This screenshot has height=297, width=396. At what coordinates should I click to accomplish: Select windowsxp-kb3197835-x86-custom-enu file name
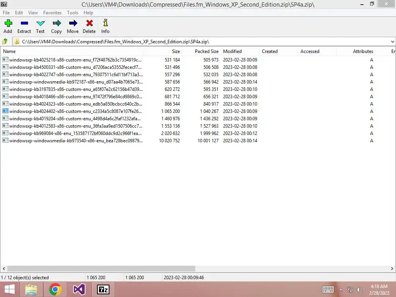(76, 89)
